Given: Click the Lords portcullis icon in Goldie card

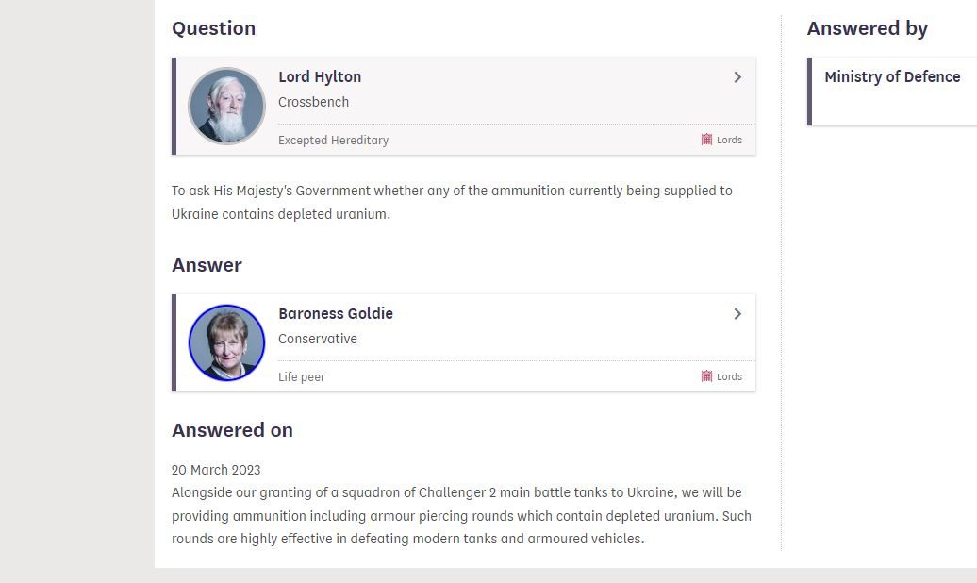Looking at the screenshot, I should coord(706,376).
